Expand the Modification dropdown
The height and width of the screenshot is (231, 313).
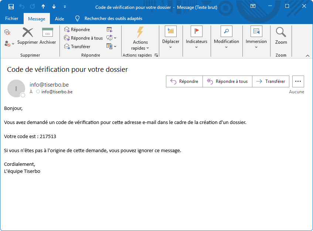(x=226, y=47)
